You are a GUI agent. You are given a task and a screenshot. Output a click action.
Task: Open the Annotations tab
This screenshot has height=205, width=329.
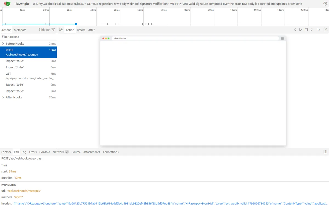pos(111,152)
